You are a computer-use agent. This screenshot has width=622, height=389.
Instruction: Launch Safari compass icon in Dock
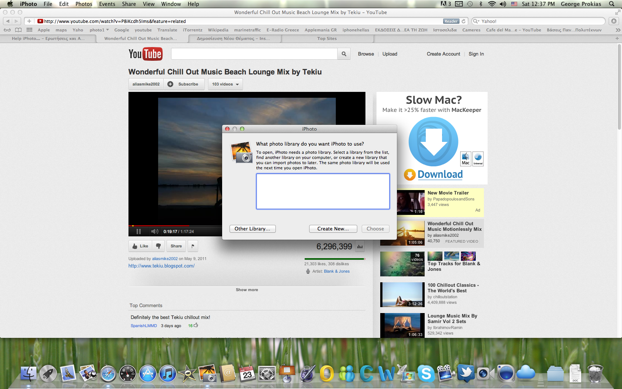click(108, 373)
